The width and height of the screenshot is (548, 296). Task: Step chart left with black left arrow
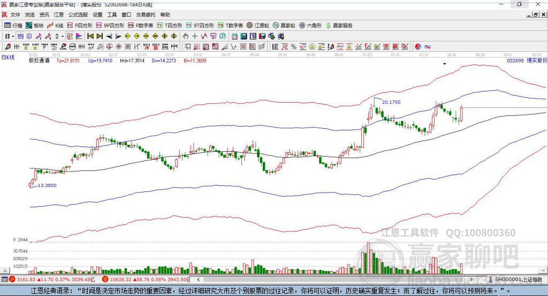point(109,36)
